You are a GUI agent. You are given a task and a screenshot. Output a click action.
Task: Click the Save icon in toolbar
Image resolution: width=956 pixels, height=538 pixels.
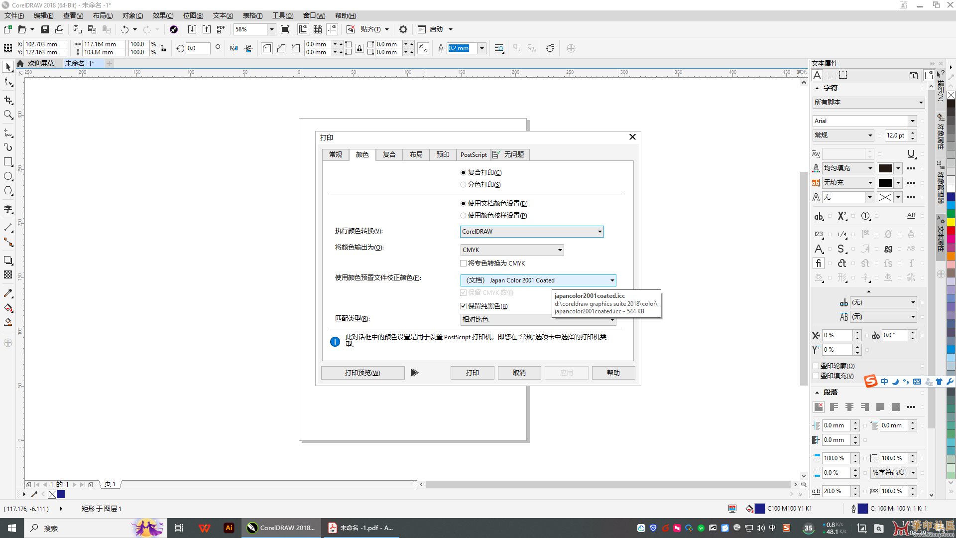tap(45, 29)
